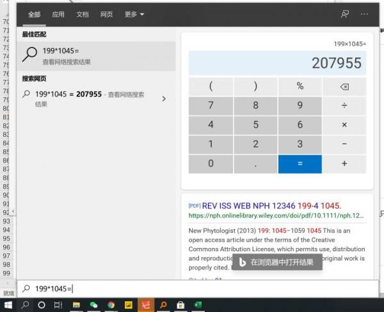Click the search input box 199*1045=
Image resolution: width=384 pixels, height=312 pixels.
(198, 289)
